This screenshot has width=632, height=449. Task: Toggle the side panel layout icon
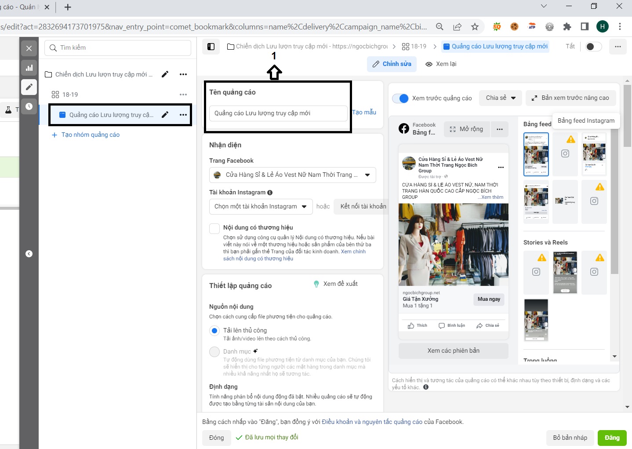click(x=211, y=47)
